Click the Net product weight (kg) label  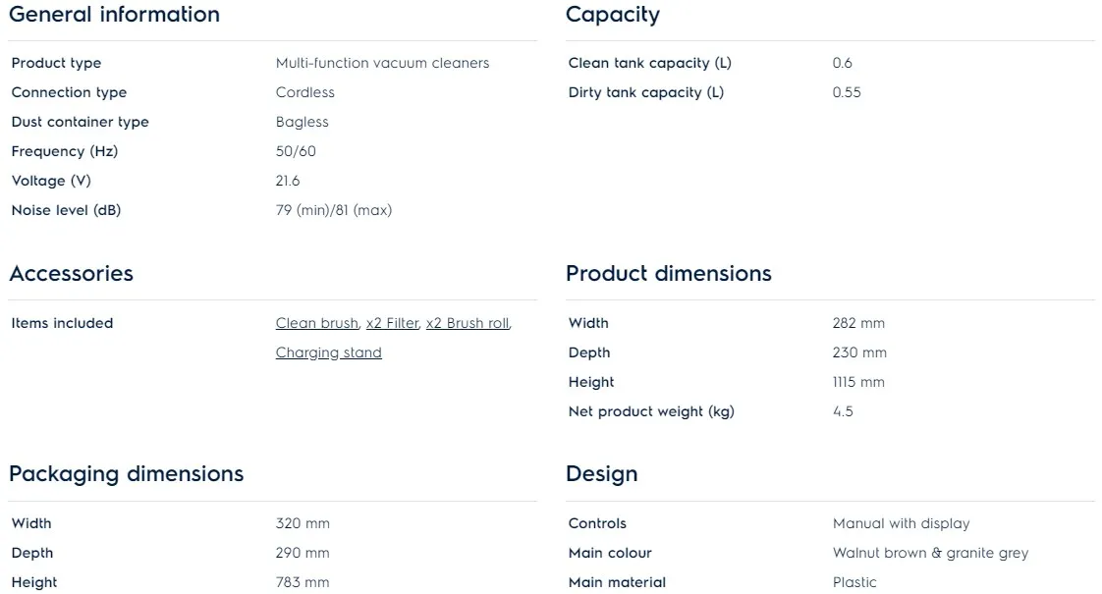(x=650, y=411)
